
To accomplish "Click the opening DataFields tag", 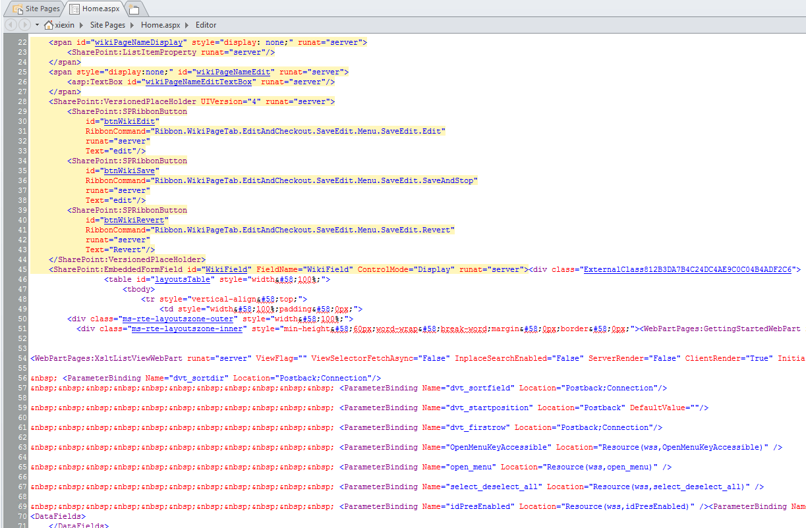I will point(58,516).
